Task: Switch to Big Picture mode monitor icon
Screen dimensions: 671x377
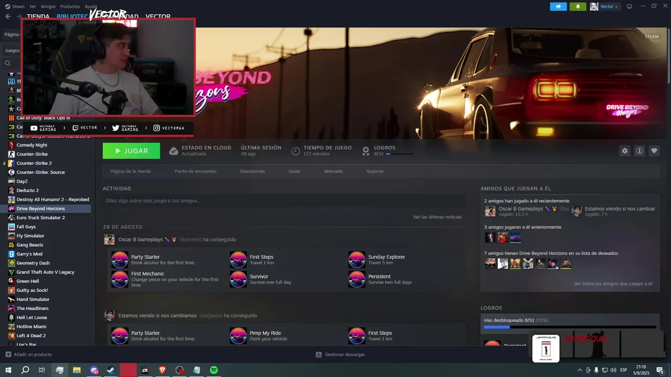Action: click(630, 6)
